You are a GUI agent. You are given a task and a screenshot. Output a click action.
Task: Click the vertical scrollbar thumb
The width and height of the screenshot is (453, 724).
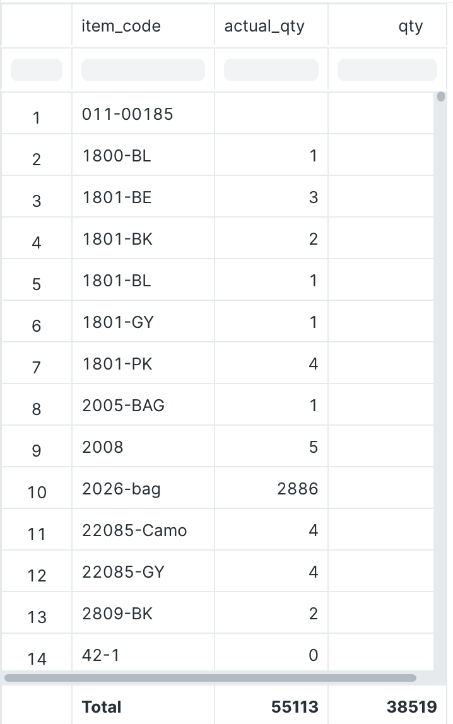(441, 96)
